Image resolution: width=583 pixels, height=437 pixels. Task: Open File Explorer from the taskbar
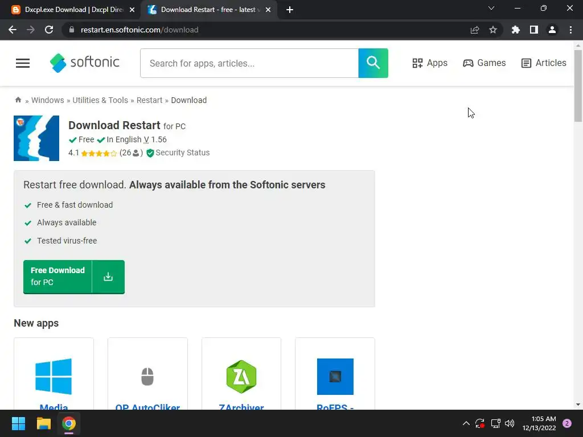(x=43, y=423)
